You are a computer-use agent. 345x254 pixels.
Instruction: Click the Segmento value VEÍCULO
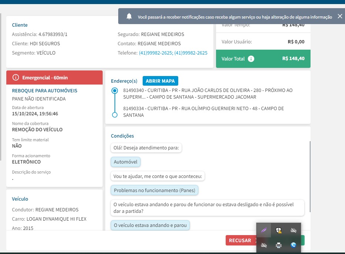pyautogui.click(x=46, y=53)
